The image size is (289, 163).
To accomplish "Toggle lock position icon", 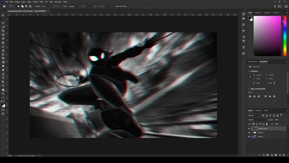I will click(260, 124).
